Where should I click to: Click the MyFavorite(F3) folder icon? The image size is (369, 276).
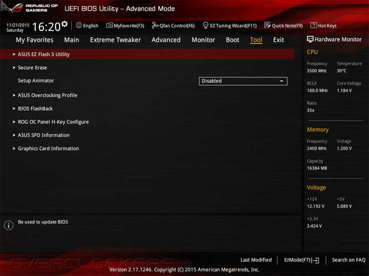point(109,25)
